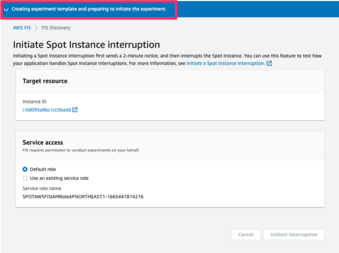The image size is (339, 253).
Task: Navigate to the AWS FIS breadcrumb
Action: pos(22,28)
